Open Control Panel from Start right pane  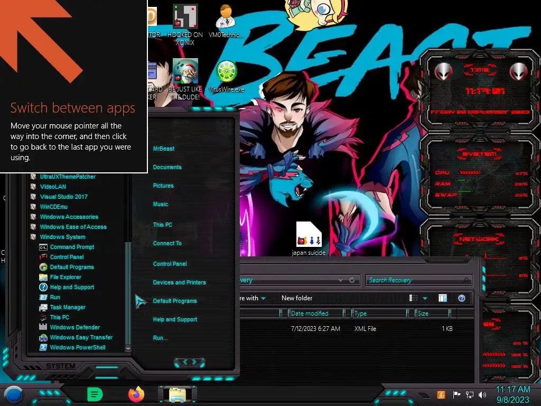[x=170, y=264]
